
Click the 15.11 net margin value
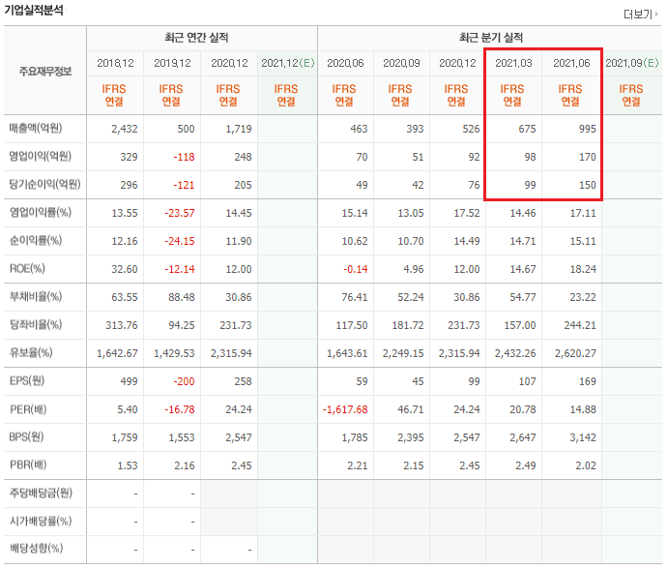(583, 241)
